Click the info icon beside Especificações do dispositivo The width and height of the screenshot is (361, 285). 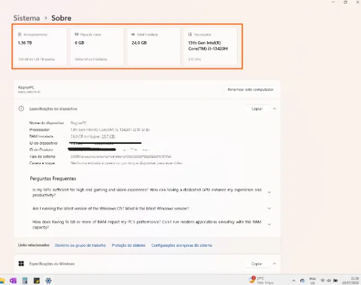(x=21, y=108)
